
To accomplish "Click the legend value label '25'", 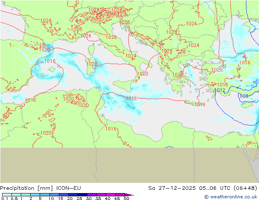I will (x=79, y=198).
